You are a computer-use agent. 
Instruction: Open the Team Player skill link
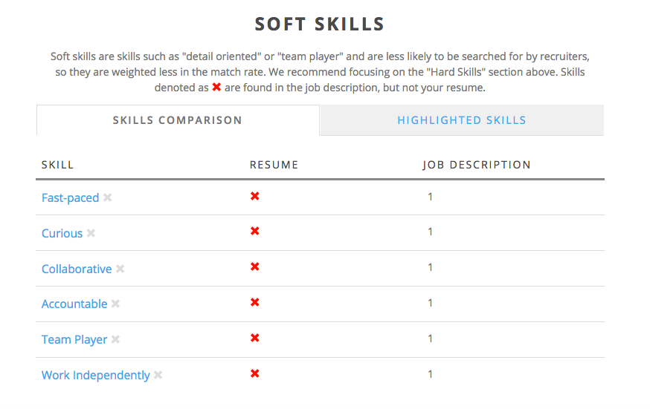coord(74,339)
